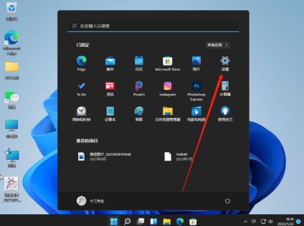Open Photoshop Express app

coord(196,86)
